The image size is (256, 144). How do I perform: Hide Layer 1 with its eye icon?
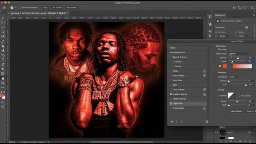(x=216, y=132)
